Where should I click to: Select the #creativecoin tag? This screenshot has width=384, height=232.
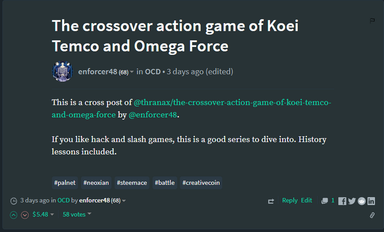(201, 183)
